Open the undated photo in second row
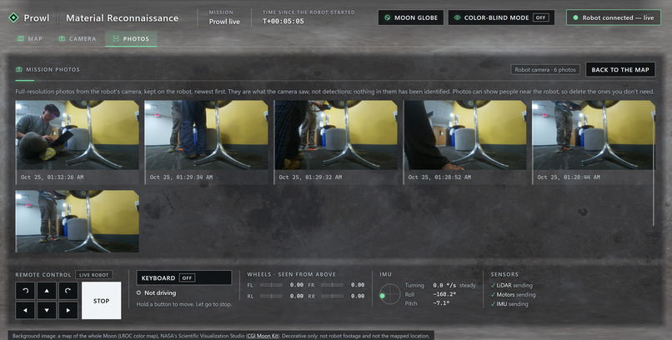The height and width of the screenshot is (340, 672). click(78, 222)
